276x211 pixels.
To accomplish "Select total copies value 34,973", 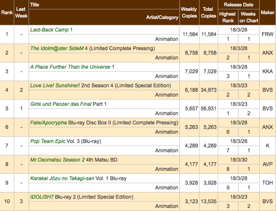I will pyautogui.click(x=209, y=90).
